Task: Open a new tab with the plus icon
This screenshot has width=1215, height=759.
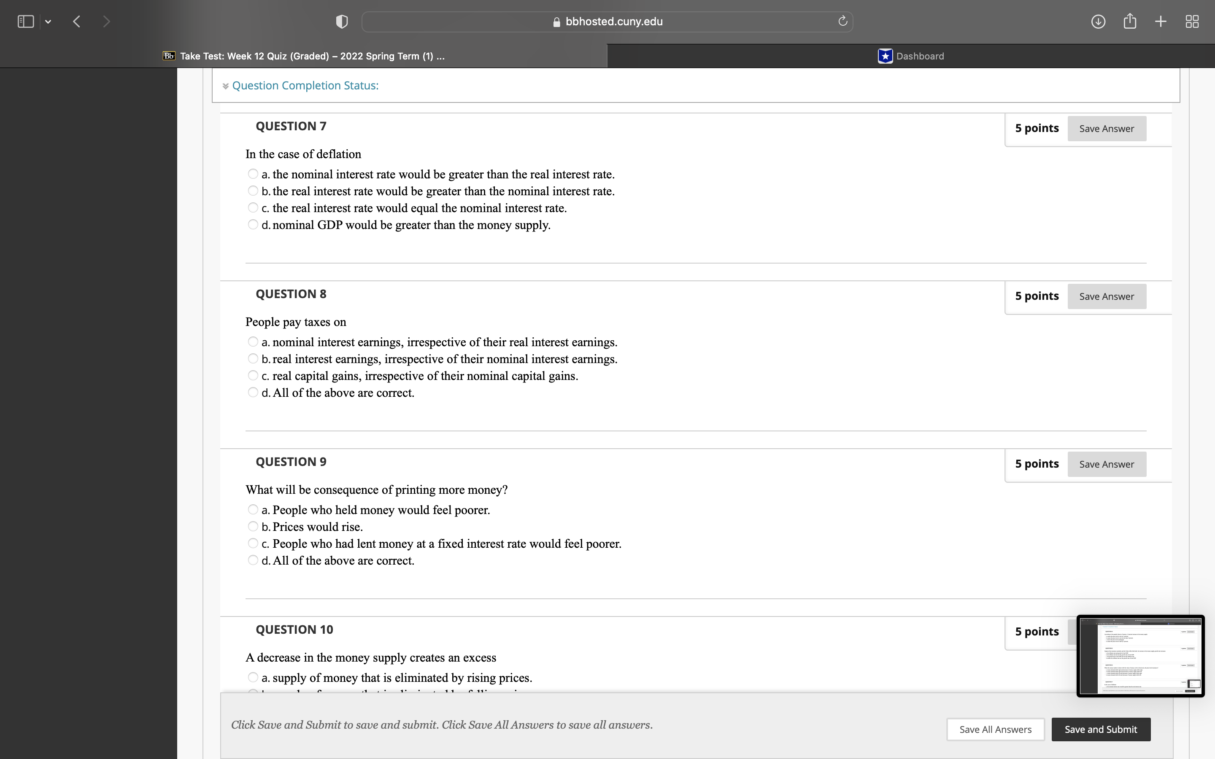Action: [x=1161, y=22]
